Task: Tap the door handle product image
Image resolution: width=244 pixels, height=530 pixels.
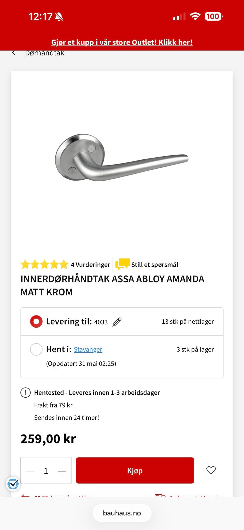Action: click(x=122, y=158)
